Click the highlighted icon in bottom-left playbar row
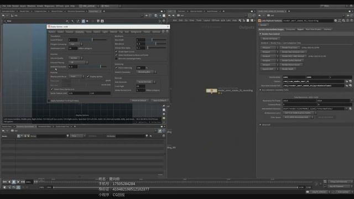 click(x=18, y=187)
